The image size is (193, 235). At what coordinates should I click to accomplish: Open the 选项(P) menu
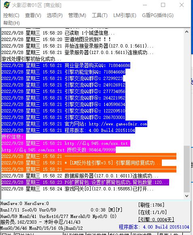pyautogui.click(x=55, y=15)
